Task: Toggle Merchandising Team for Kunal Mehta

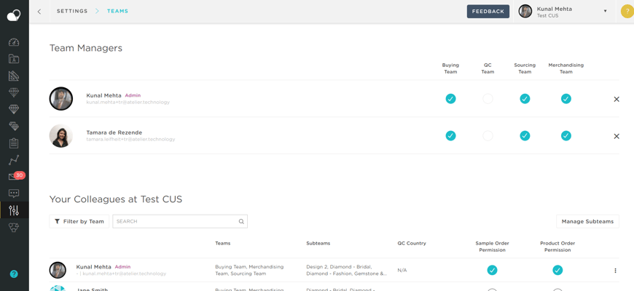Action: pos(566,98)
